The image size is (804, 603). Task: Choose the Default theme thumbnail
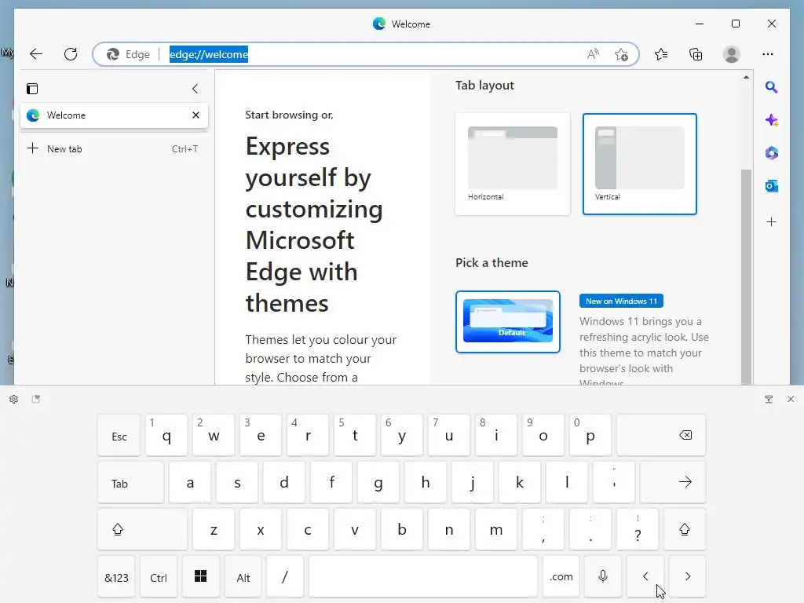pos(508,322)
